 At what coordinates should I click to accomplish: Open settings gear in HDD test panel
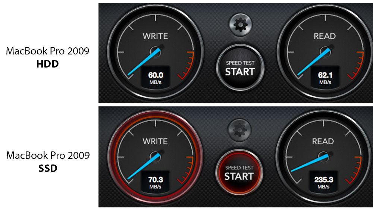(240, 25)
